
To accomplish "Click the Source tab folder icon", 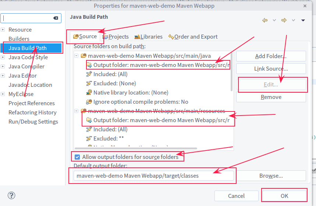I will click(x=76, y=36).
